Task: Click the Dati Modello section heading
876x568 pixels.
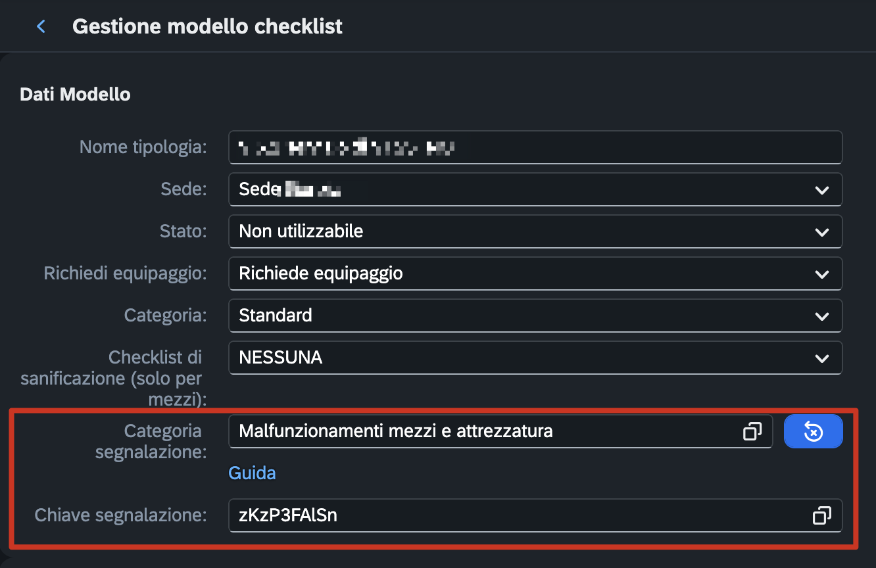Action: 75,94
